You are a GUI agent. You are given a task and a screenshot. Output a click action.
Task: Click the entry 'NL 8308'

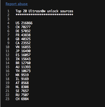pos(22,87)
